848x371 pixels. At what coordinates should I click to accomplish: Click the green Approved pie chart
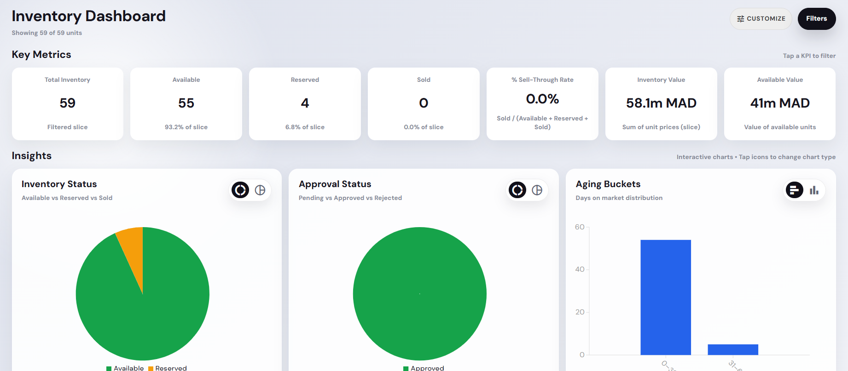click(x=420, y=294)
